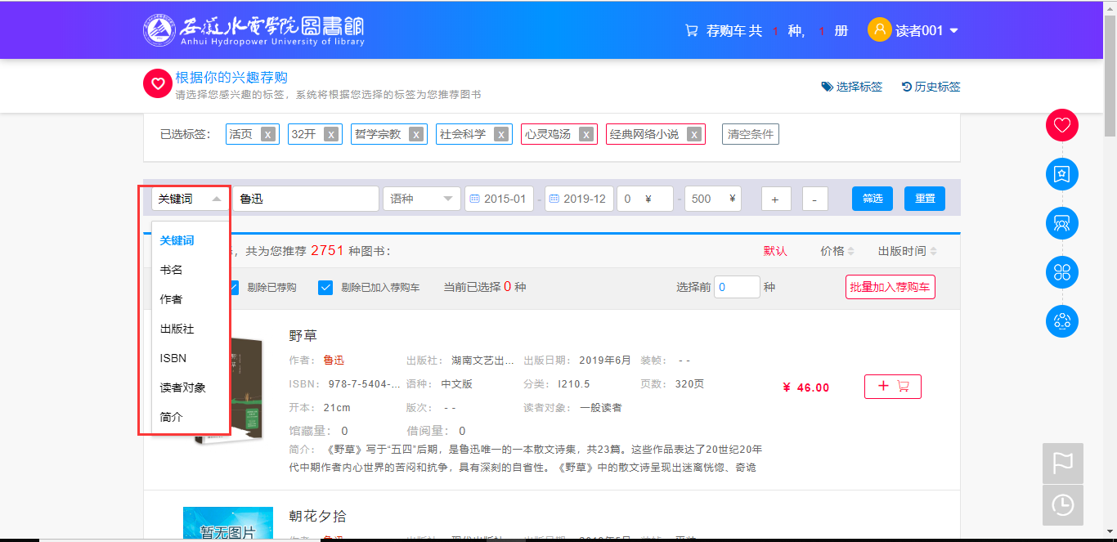Screen dimensions: 1117x542
Task: Click the bookmark star icon in right sidebar
Action: (1061, 174)
